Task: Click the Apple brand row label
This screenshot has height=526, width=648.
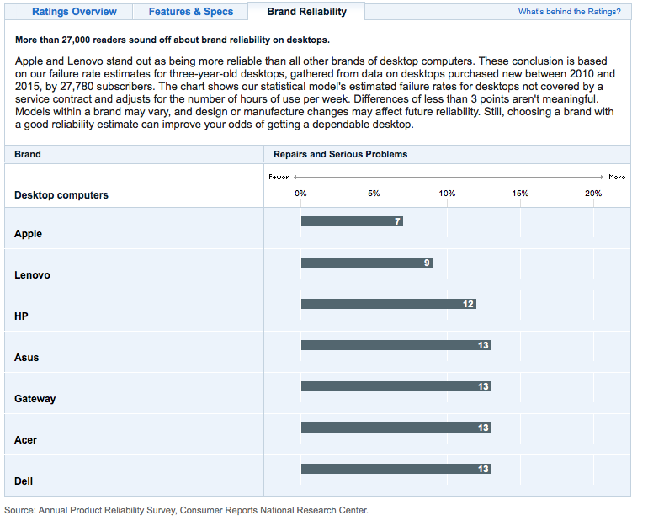Action: [x=28, y=234]
